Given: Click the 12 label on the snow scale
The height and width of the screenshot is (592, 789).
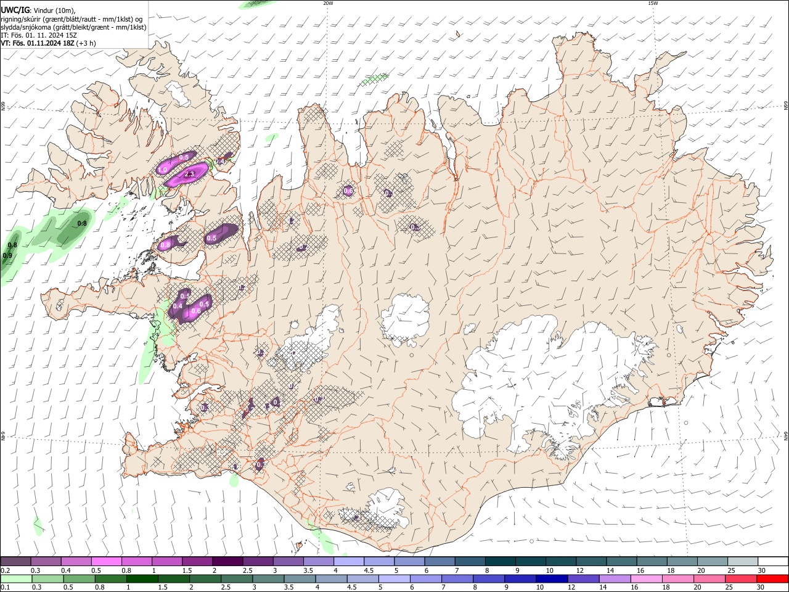Looking at the screenshot, I should pyautogui.click(x=580, y=570).
